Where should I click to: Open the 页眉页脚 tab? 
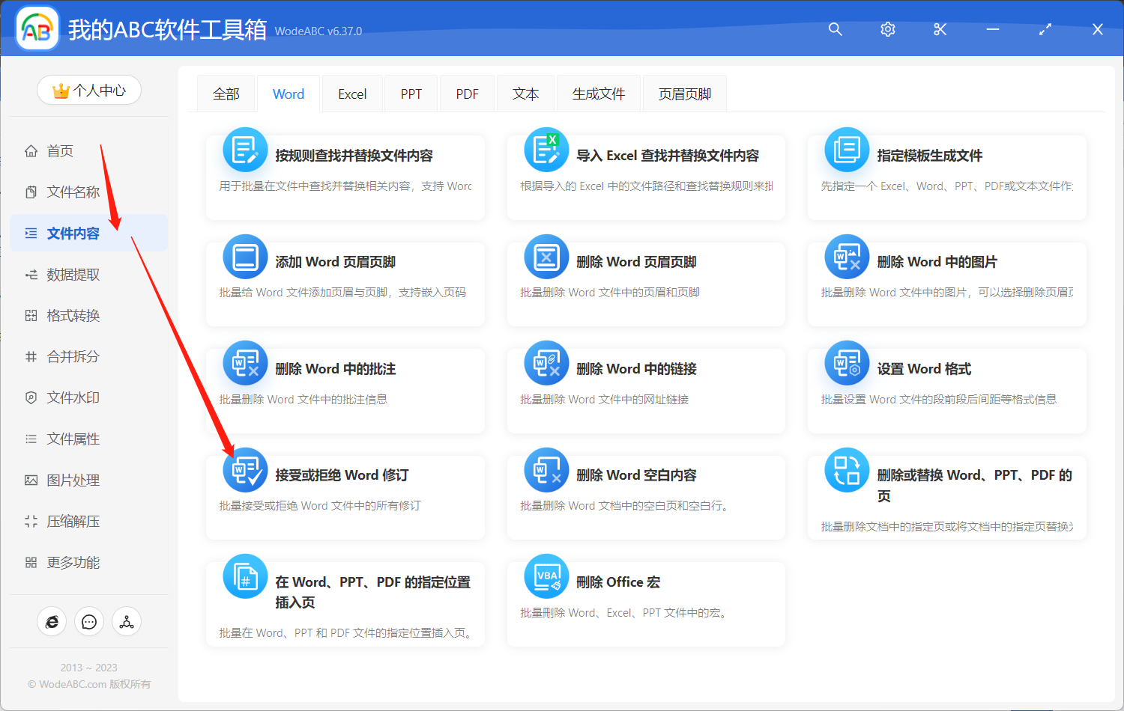(683, 93)
